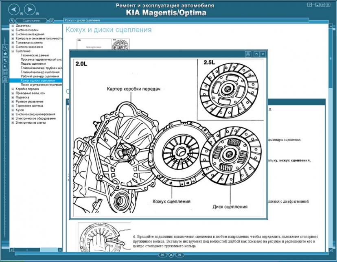This screenshot has height=262, width=337.
Task: Open Поиск и устранение неисправностей topic
Action: 42,85
